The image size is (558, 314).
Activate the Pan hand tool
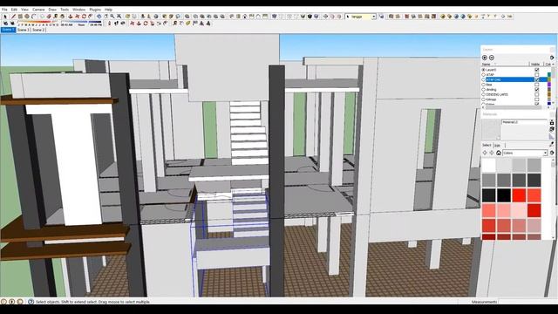[105, 17]
